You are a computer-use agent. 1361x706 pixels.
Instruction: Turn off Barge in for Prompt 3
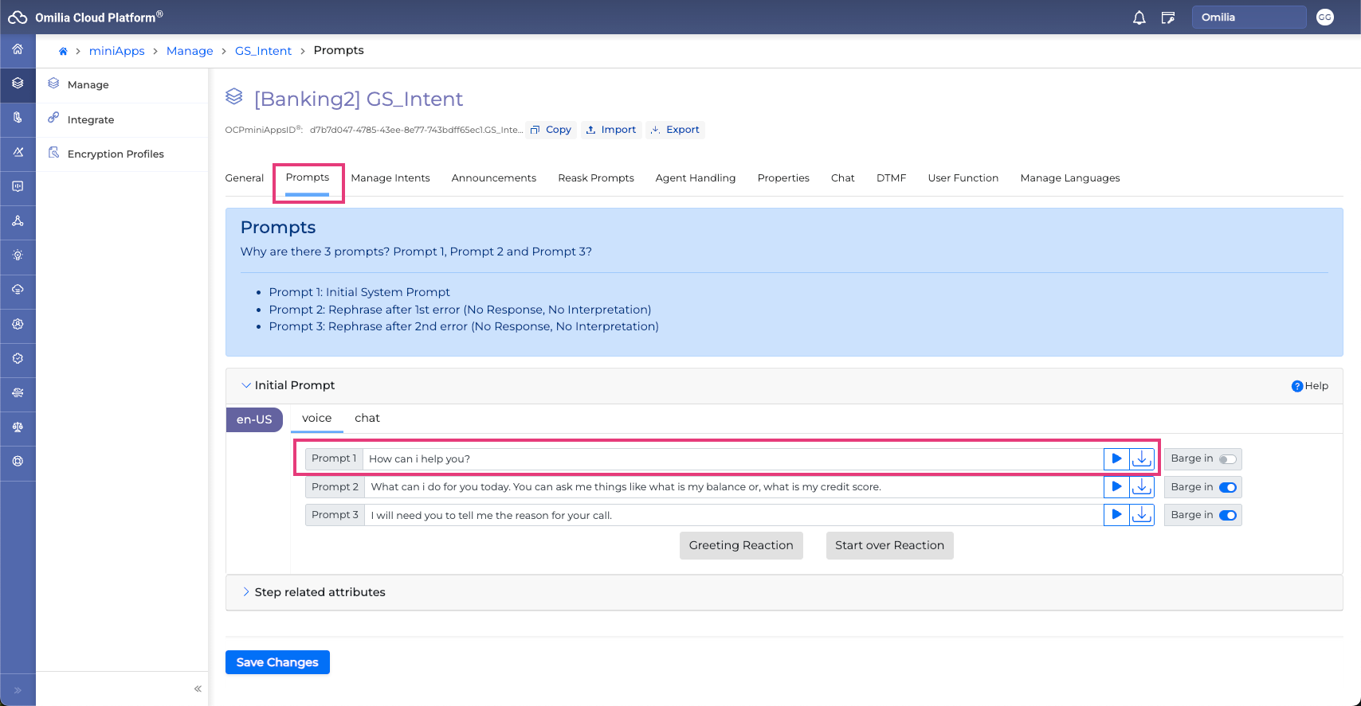tap(1227, 515)
